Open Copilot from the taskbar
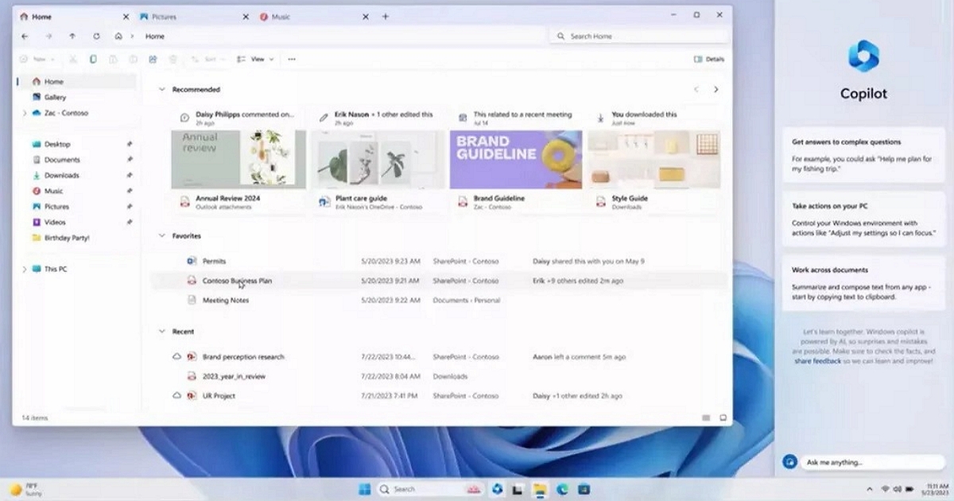954x501 pixels. tap(498, 488)
